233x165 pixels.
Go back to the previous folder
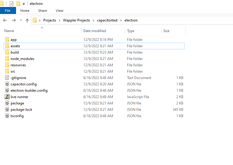click(x=5, y=20)
